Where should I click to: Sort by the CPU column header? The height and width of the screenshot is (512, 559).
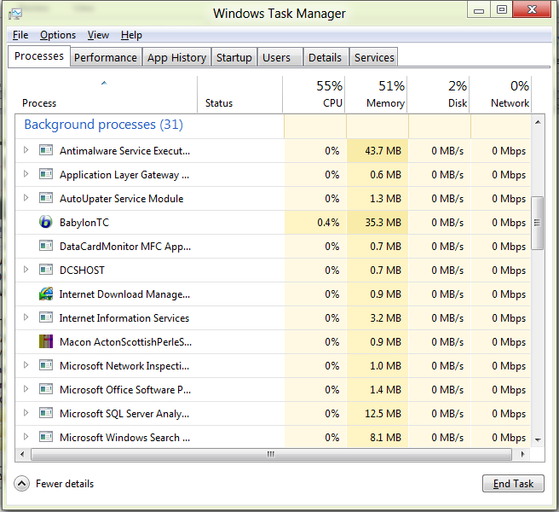tap(314, 95)
